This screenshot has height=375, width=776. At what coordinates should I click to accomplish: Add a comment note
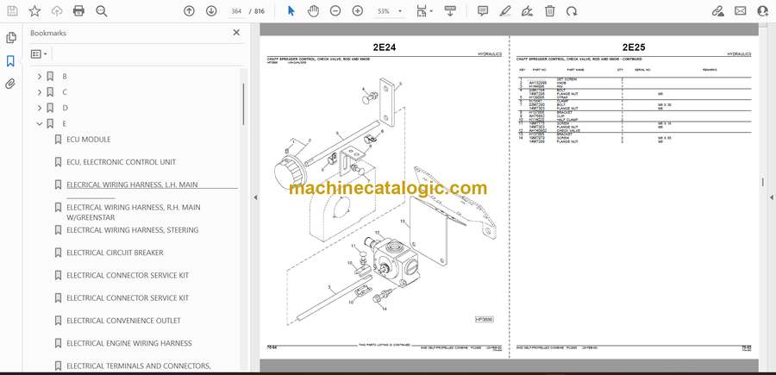[483, 11]
